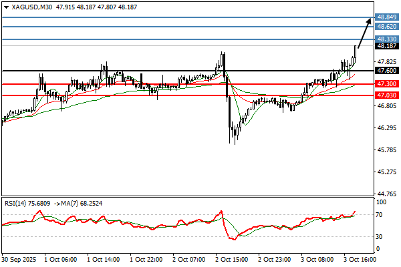Click the red 47.300 support label
Screen dimensions: 401x267
pos(388,84)
